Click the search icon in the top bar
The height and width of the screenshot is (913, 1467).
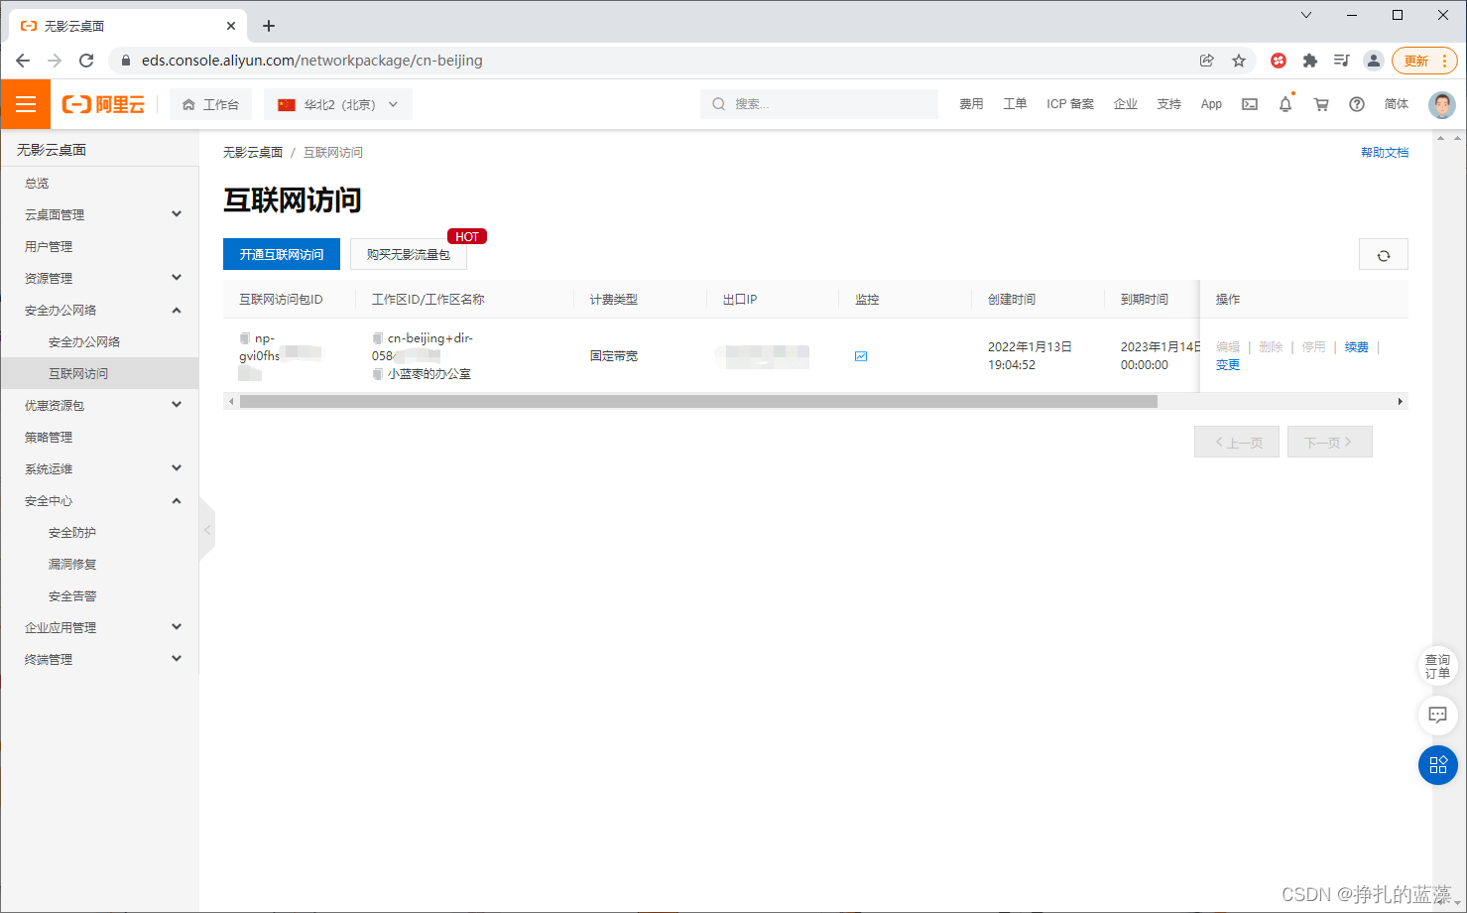pyautogui.click(x=717, y=103)
